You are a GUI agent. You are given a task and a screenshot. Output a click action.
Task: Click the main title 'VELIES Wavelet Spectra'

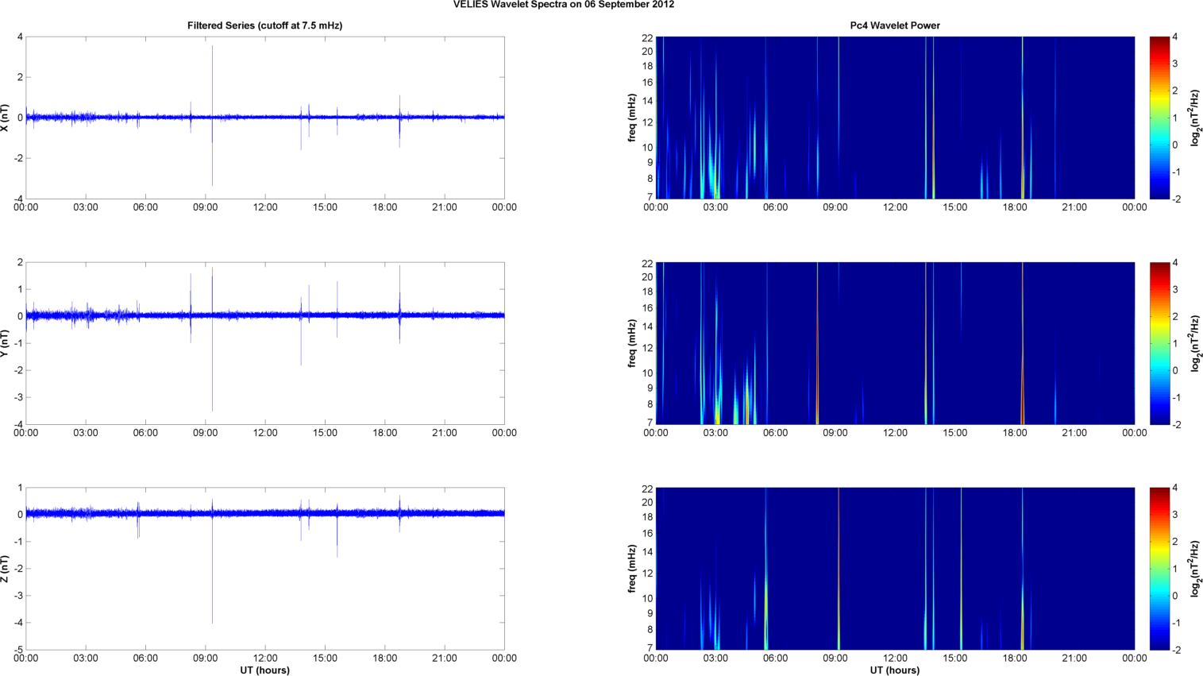pyautogui.click(x=563, y=5)
